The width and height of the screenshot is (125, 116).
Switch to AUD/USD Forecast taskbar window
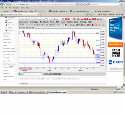[38, 92]
